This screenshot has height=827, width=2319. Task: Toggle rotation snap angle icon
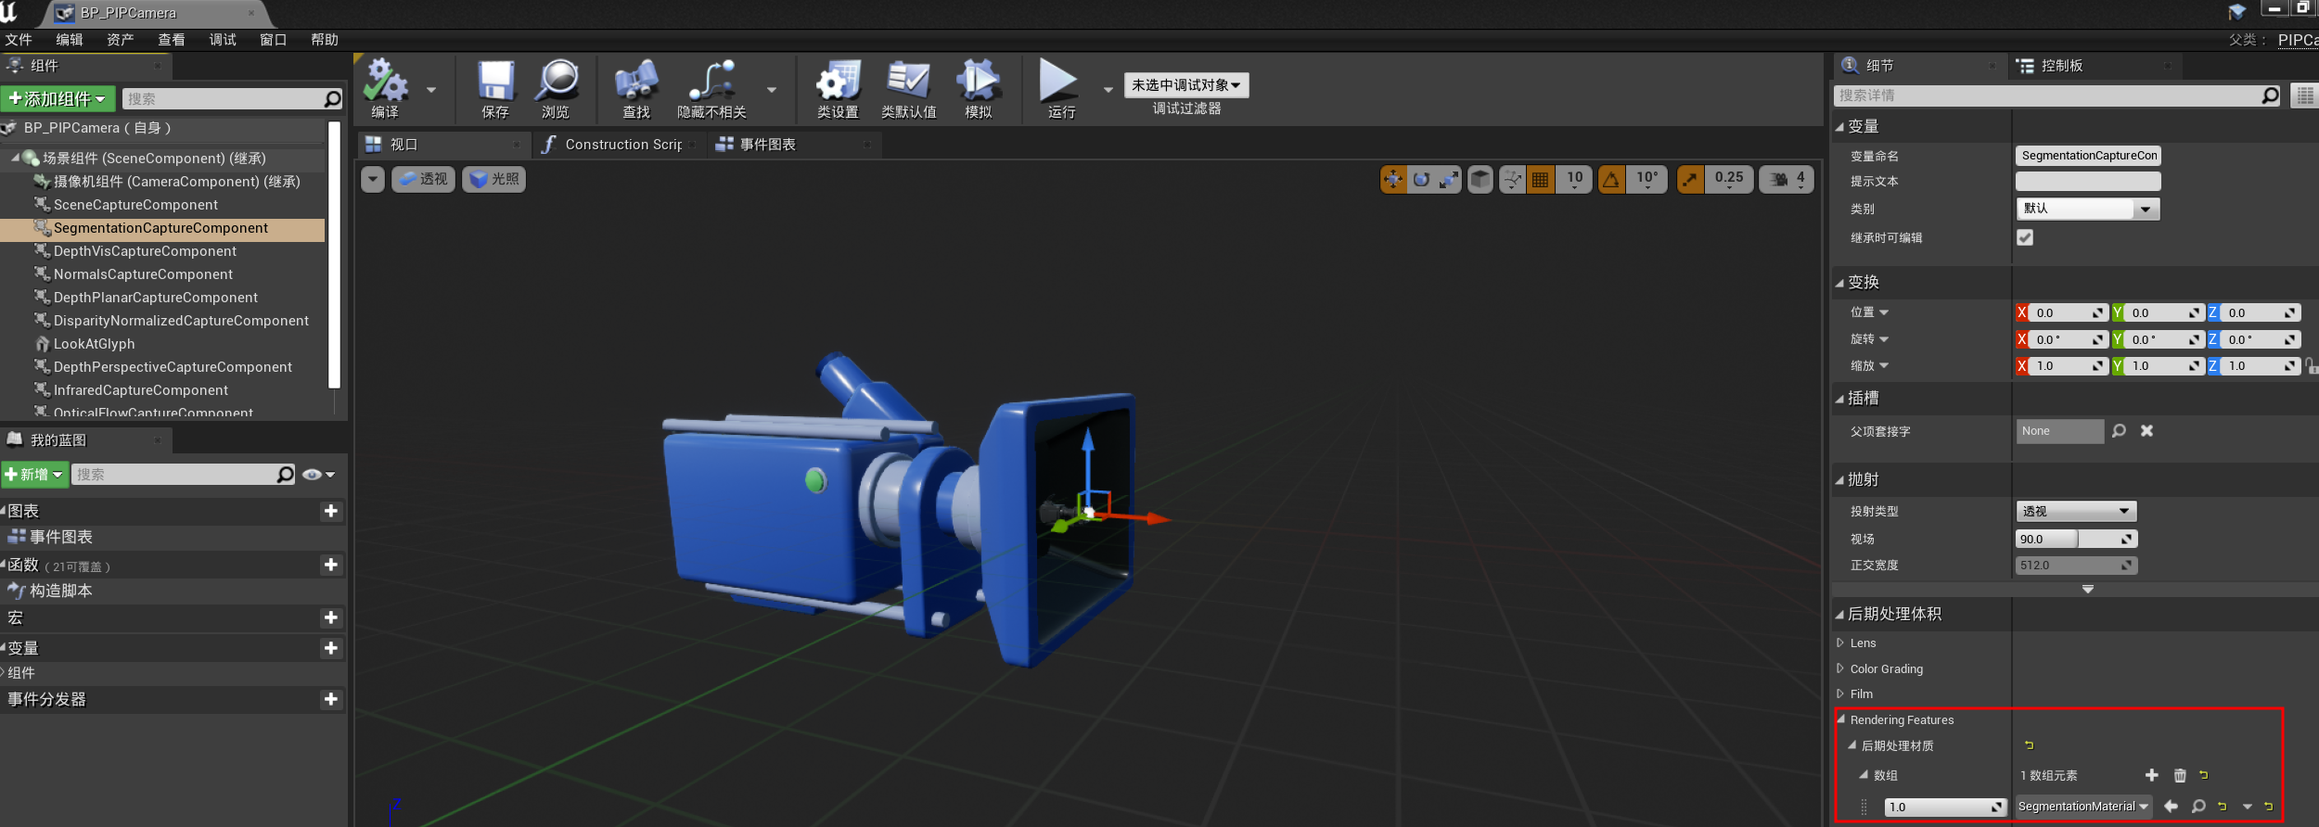pyautogui.click(x=1611, y=179)
